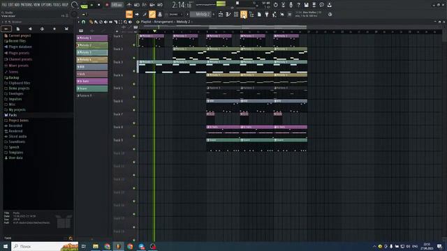Image resolution: width=447 pixels, height=251 pixels.
Task: Toggle blend recording overdub icon
Action: point(152,5)
